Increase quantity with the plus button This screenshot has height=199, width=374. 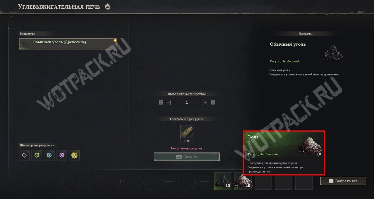coord(205,103)
